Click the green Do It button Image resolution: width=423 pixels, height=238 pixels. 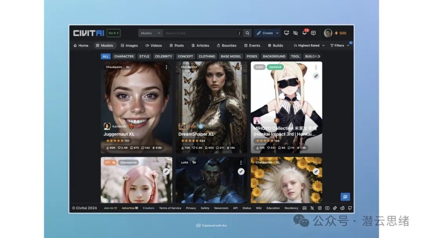pyautogui.click(x=114, y=33)
